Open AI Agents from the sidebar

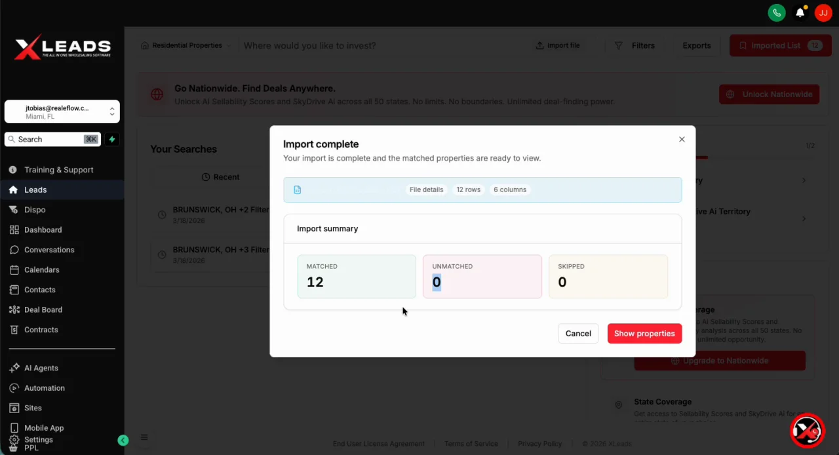click(41, 368)
